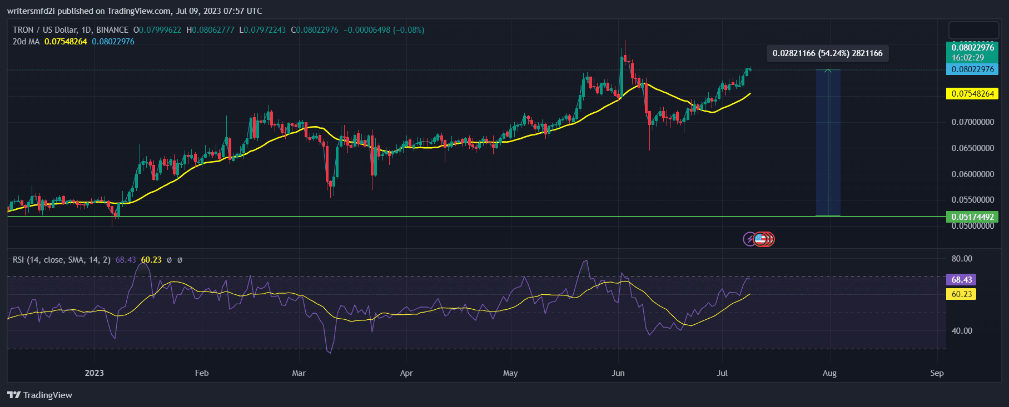Click the dark empty box above price scale
Image resolution: width=1009 pixels, height=407 pixels.
[973, 30]
